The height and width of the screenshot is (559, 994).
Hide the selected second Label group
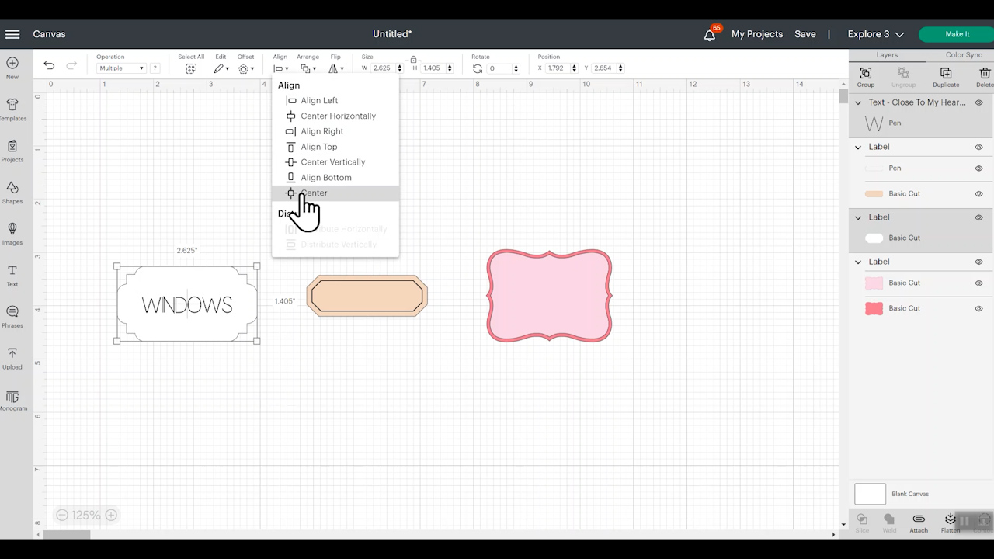click(978, 217)
